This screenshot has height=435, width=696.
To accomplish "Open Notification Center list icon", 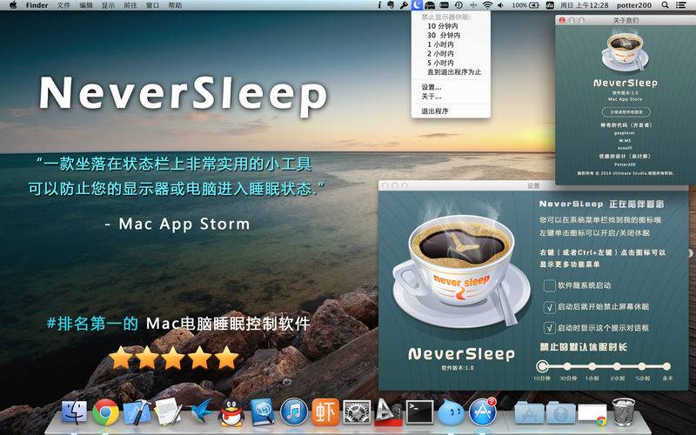I will pos(680,5).
